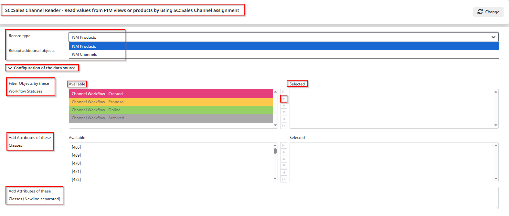This screenshot has width=509, height=216.
Task: Click move-left arrow in Workflow Statuses controls
Action: click(x=284, y=119)
